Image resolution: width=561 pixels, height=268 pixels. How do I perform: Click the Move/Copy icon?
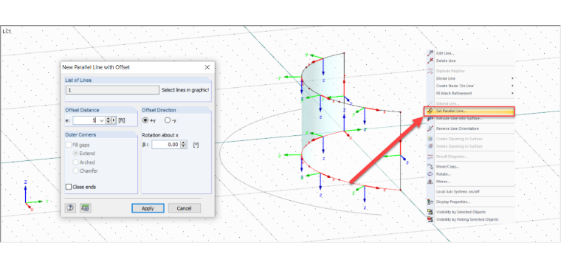[x=430, y=166]
